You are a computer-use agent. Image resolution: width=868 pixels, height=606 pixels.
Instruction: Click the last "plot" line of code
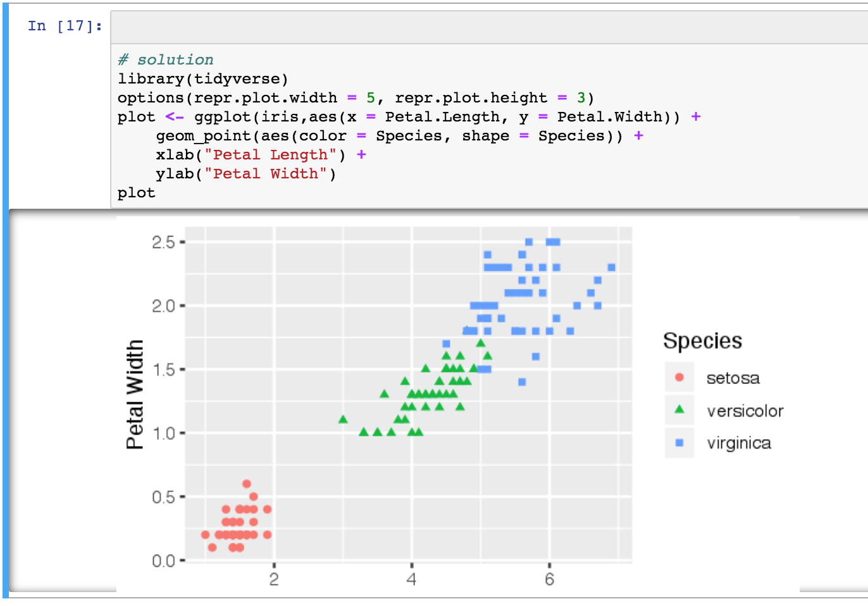point(136,193)
